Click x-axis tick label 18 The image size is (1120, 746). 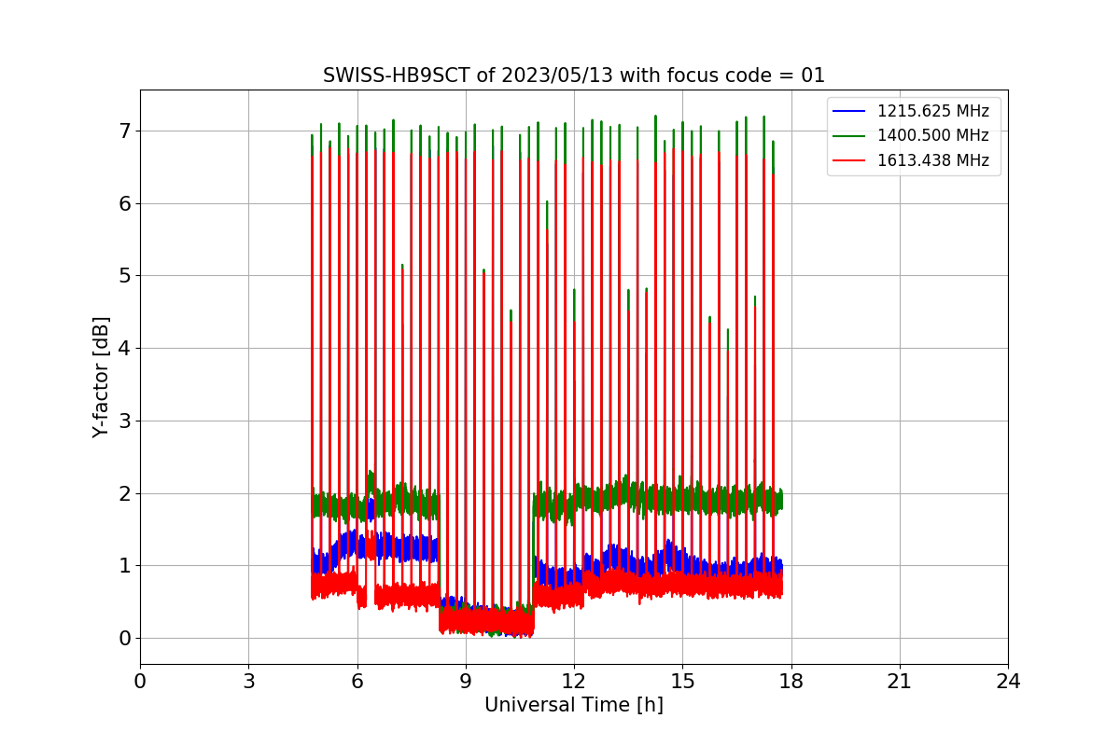791,682
